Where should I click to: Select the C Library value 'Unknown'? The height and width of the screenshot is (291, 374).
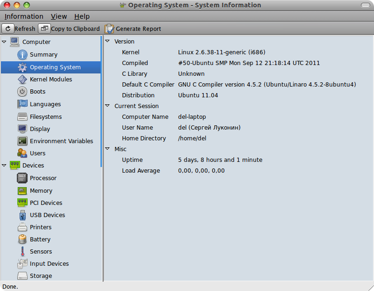pyautogui.click(x=191, y=74)
